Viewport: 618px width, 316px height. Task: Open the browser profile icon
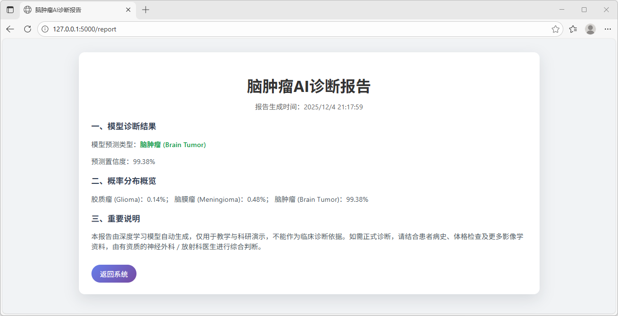pos(590,29)
